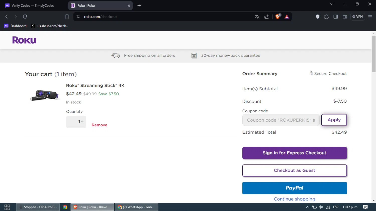Close the Roku | Roku tab
This screenshot has width=376, height=211.
(x=129, y=6)
